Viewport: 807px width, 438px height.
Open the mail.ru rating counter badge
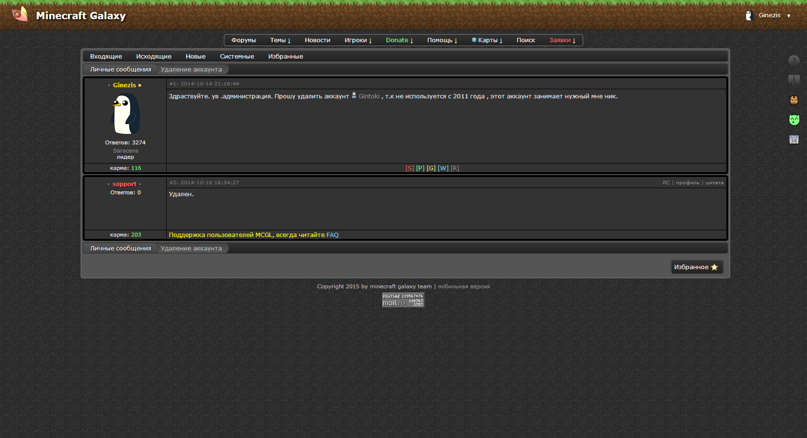[403, 300]
